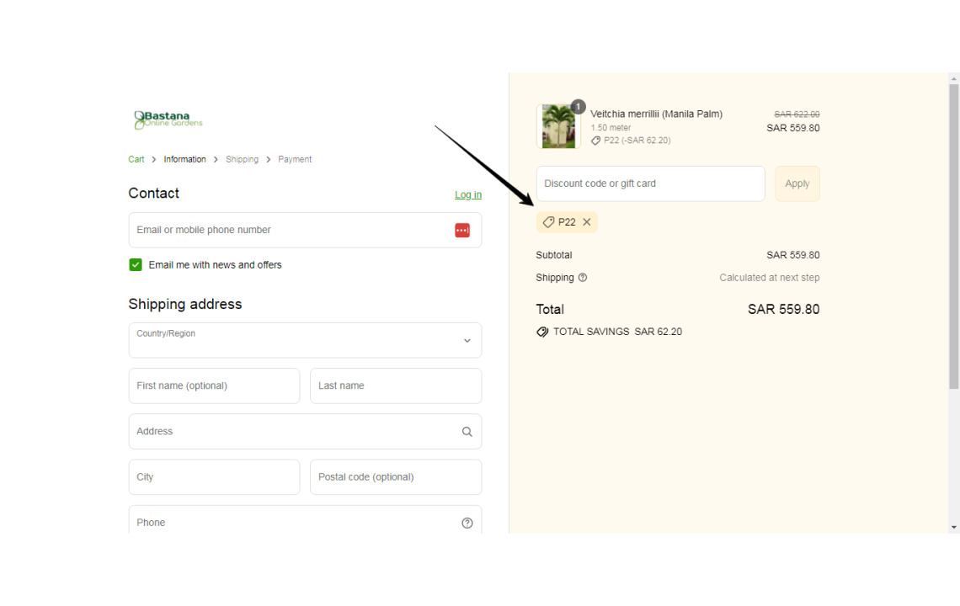This screenshot has width=960, height=606.
Task: Click the Shipping info question mark icon
Action: 583,277
